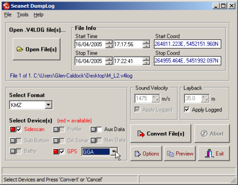238x185 pixels.
Task: Open the Help menu
Action: [39, 15]
